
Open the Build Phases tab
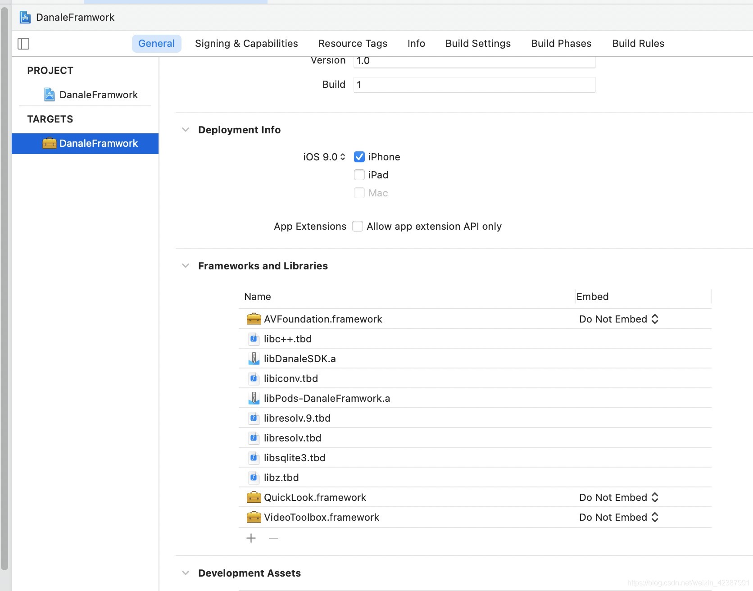click(561, 44)
